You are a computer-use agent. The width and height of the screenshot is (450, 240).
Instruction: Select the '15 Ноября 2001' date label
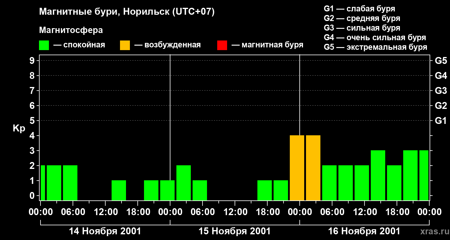pos(235,231)
